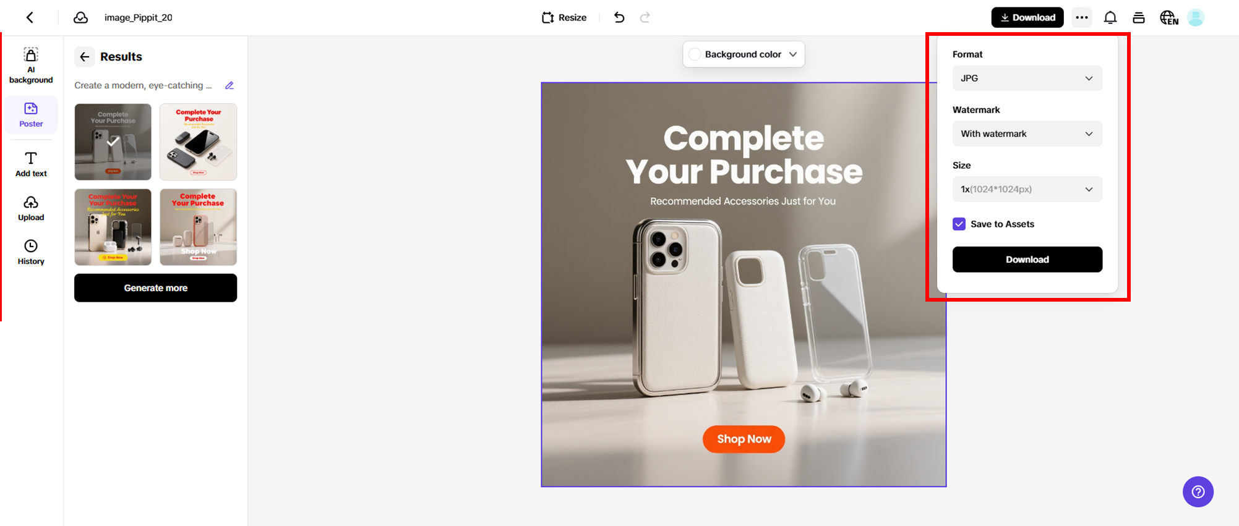Screen dimensions: 1239x526
Task: Open the more options ellipsis menu
Action: [1082, 17]
